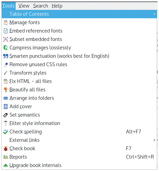159x171 pixels.
Task: Open the Help menu
Action: point(57,6)
